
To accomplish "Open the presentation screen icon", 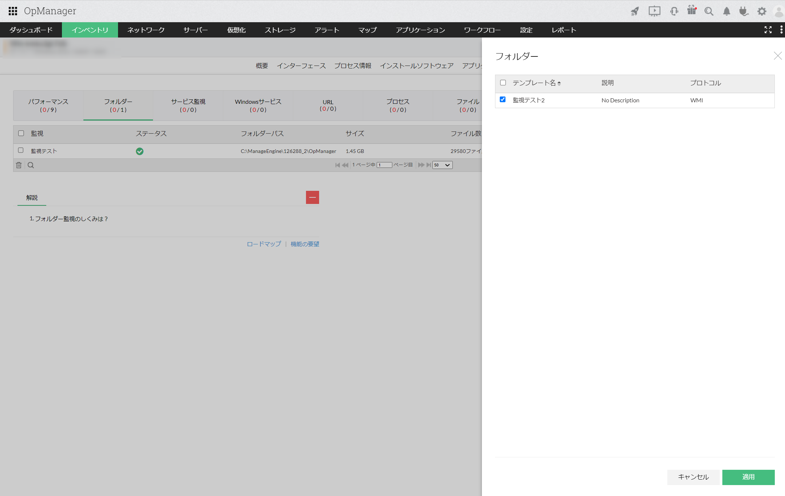I will coord(654,11).
